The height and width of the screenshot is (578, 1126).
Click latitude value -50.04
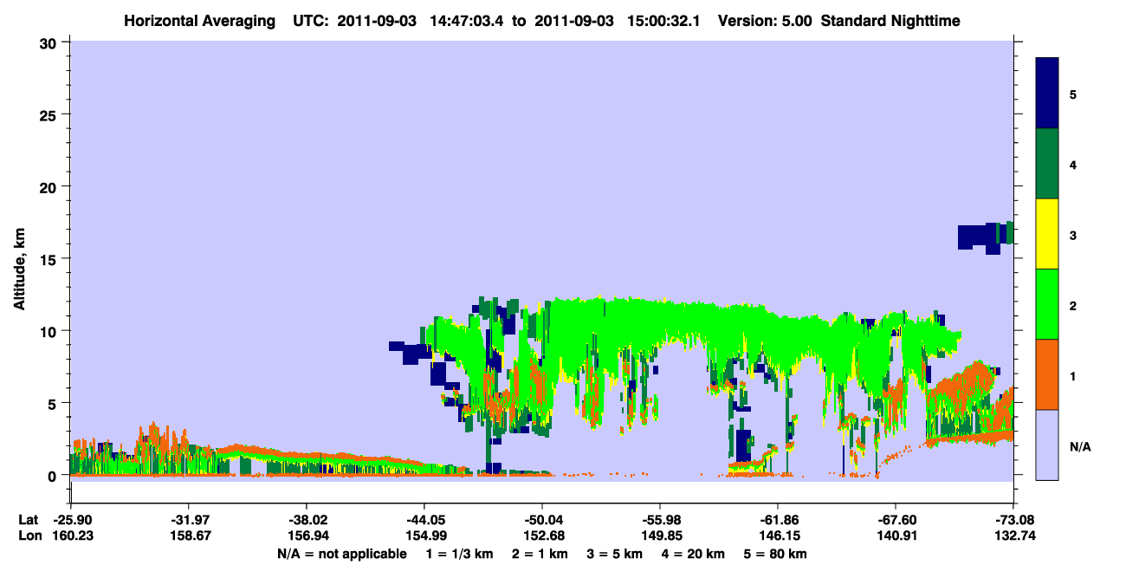[541, 519]
